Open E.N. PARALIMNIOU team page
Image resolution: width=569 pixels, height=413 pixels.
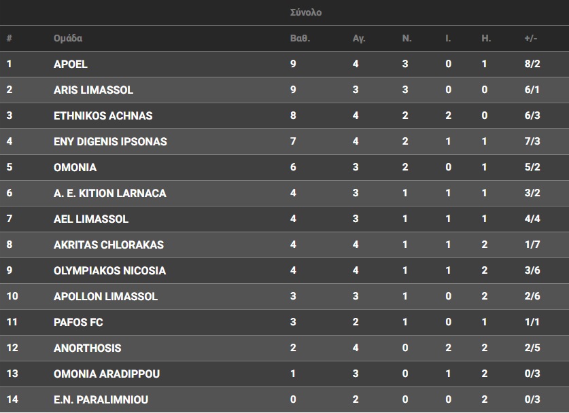coord(101,400)
